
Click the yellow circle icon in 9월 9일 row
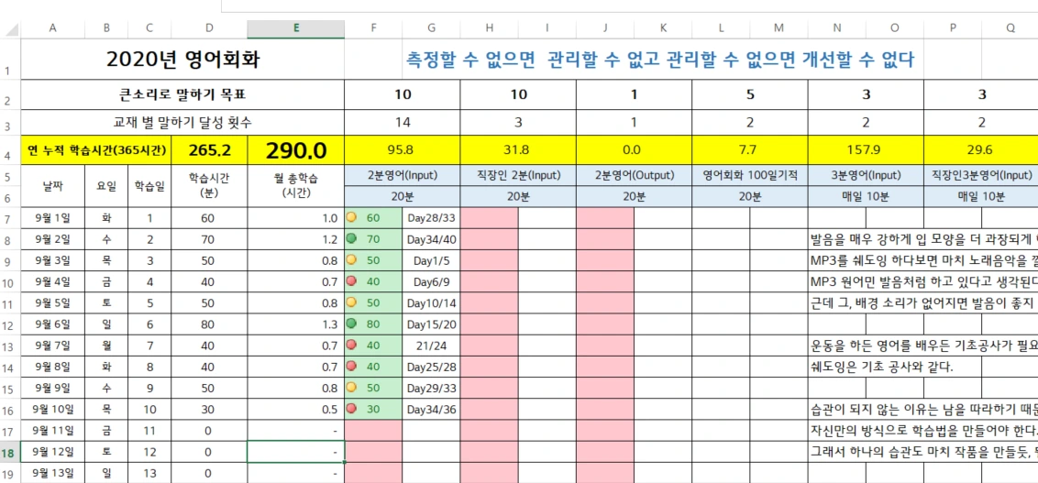[351, 388]
